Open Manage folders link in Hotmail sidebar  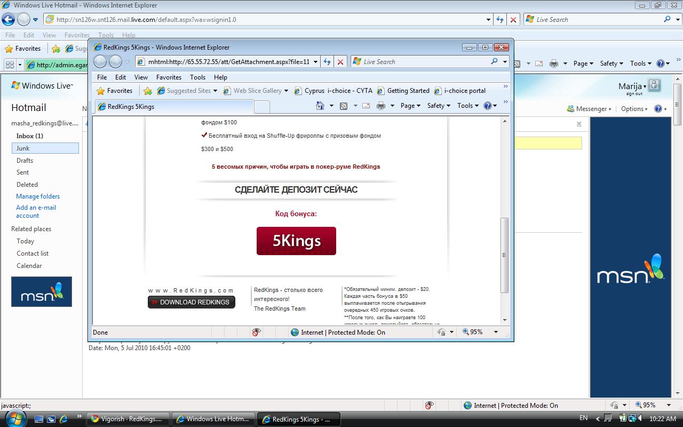click(x=38, y=196)
